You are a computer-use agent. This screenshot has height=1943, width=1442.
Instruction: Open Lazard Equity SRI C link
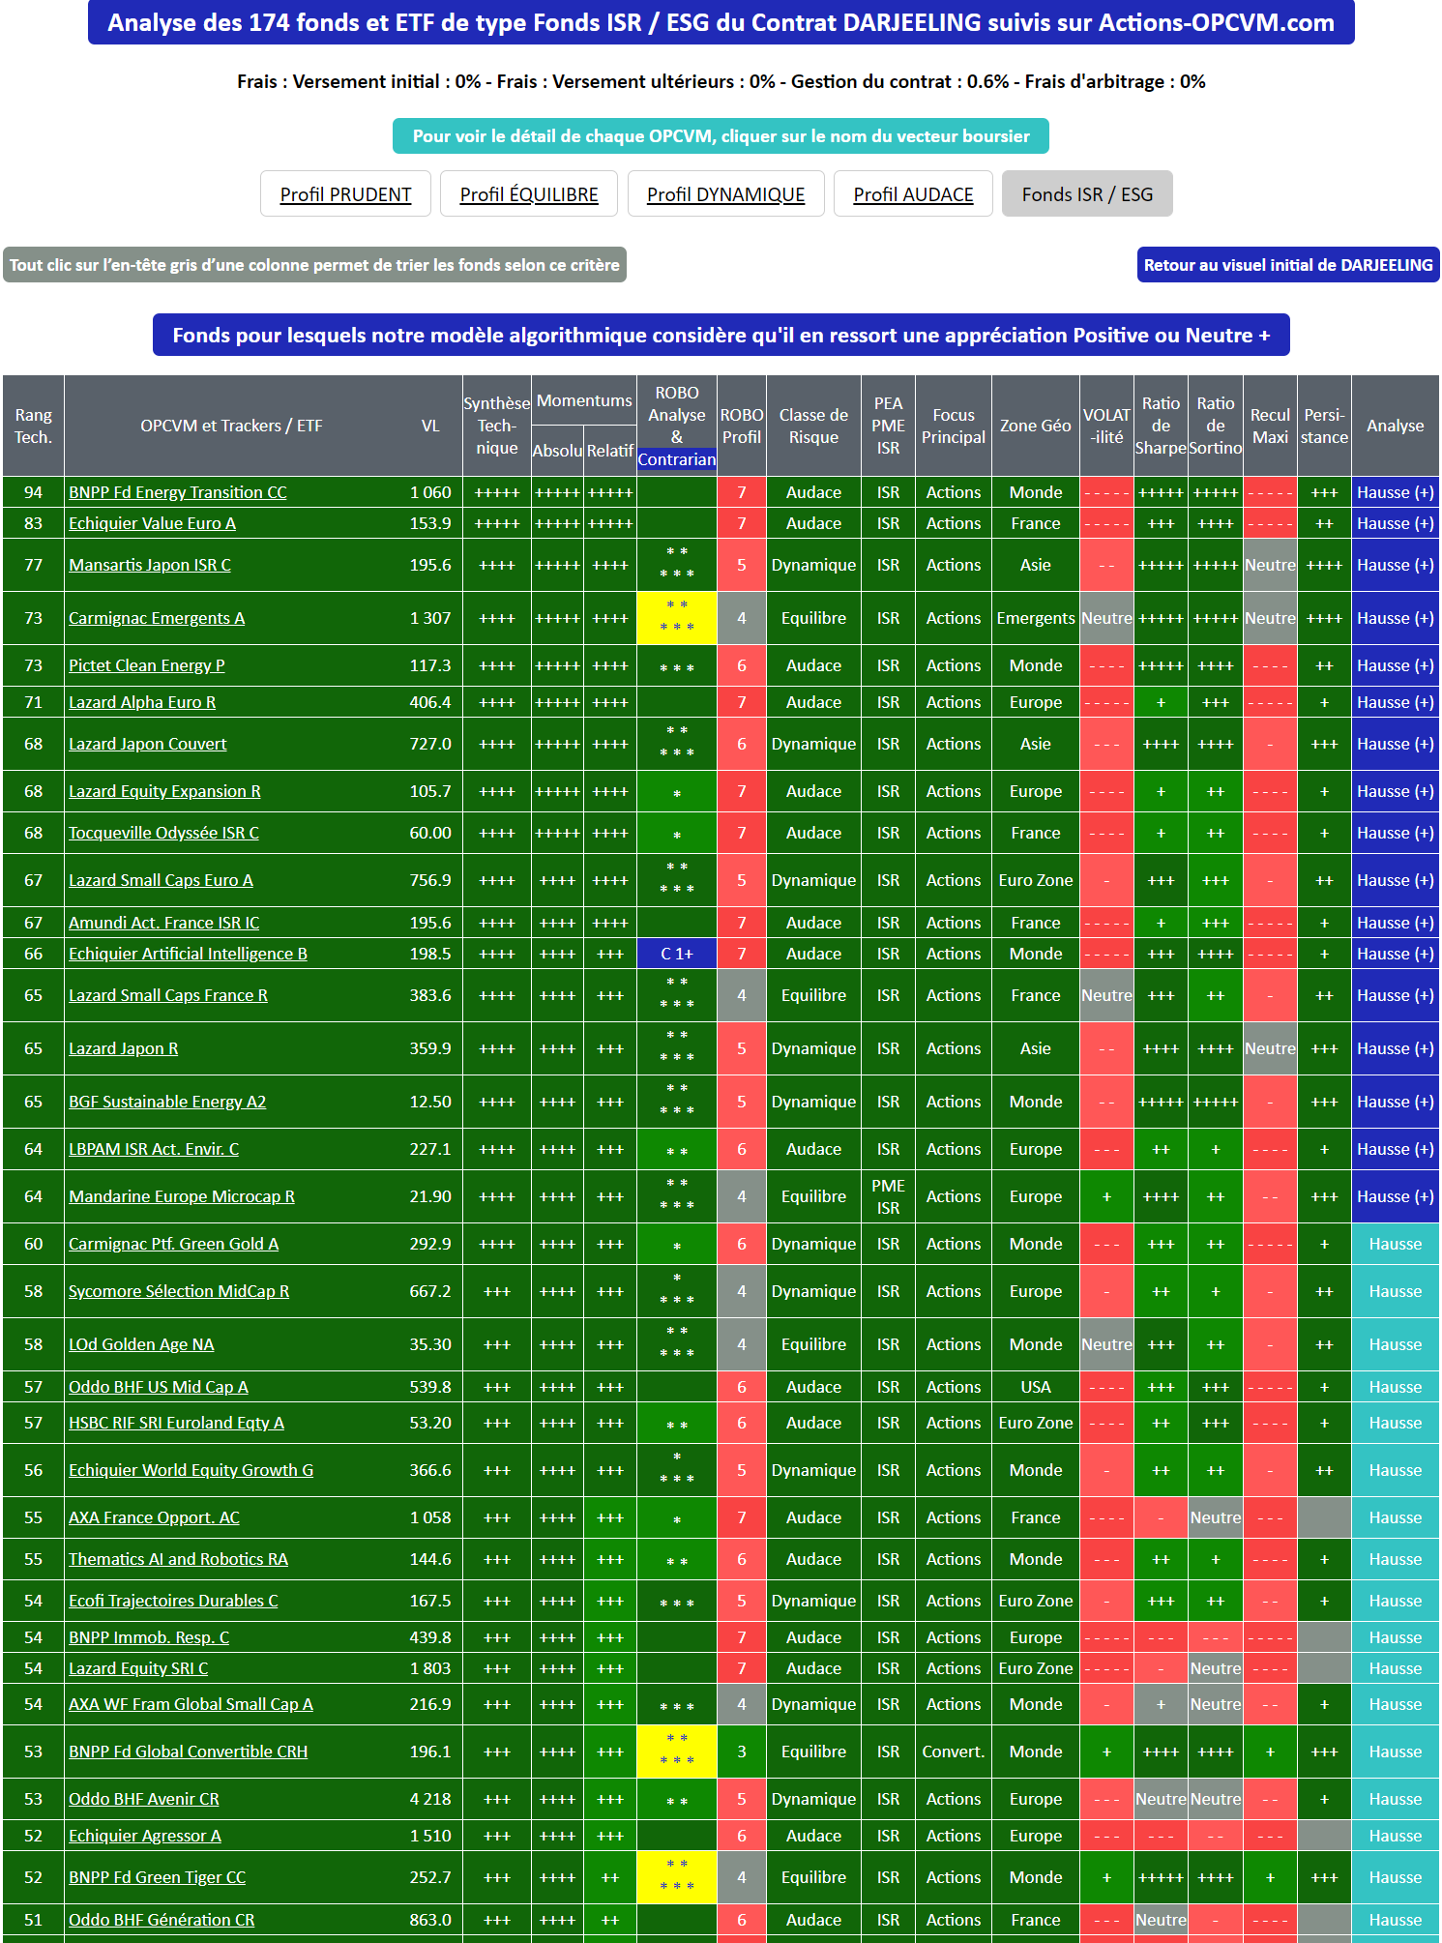click(138, 1668)
